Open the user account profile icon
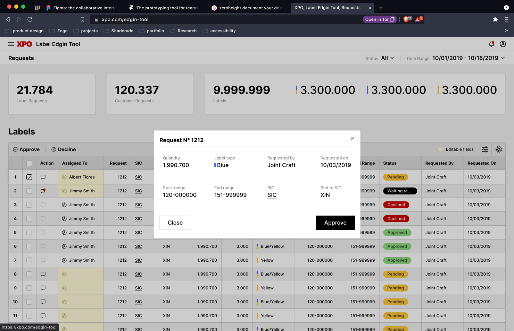This screenshot has width=514, height=331. (503, 44)
